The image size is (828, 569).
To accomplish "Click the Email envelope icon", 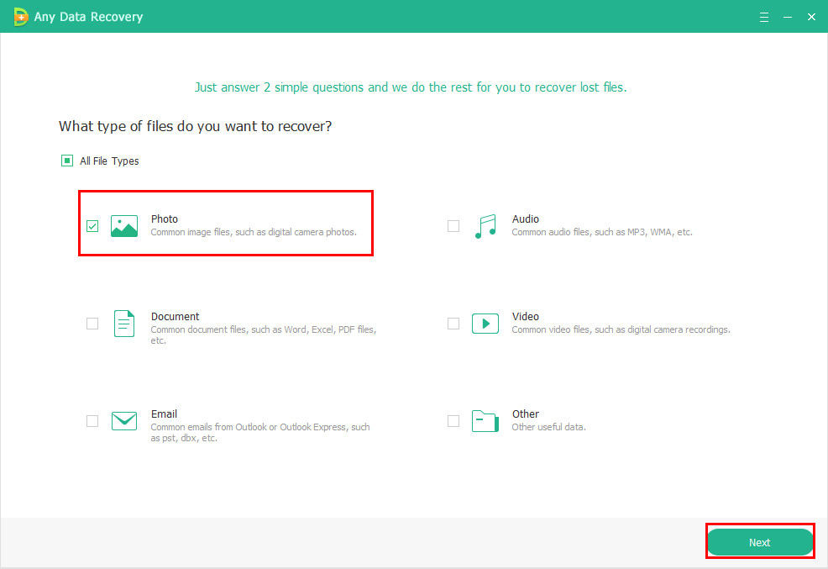I will [124, 421].
